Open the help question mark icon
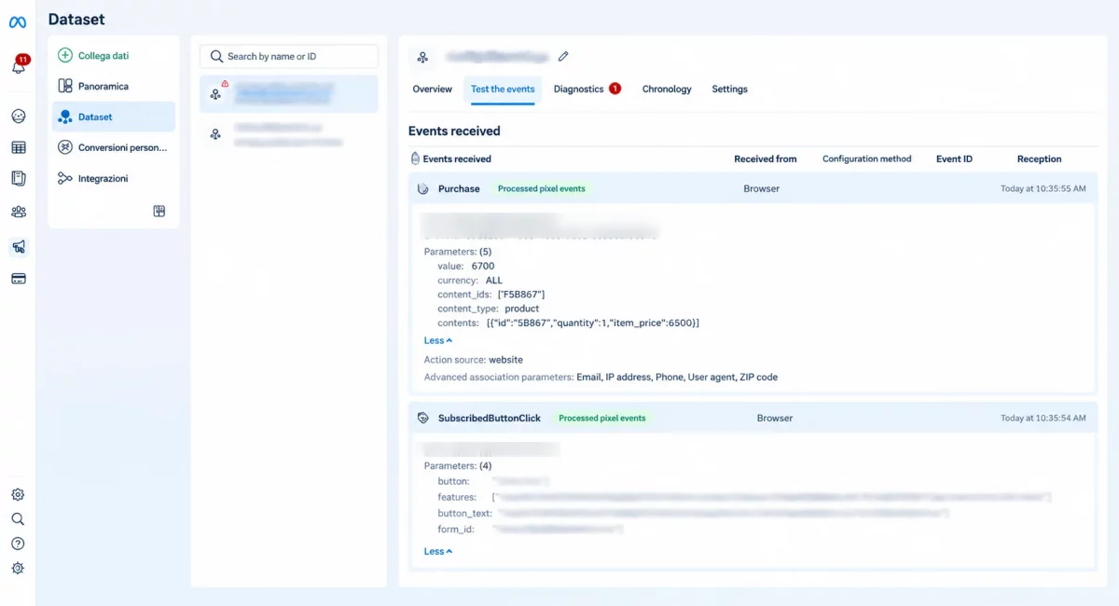Image resolution: width=1119 pixels, height=606 pixels. click(x=18, y=544)
